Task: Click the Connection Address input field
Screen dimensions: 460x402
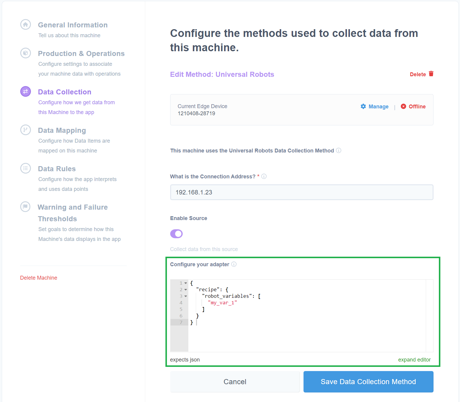Action: (301, 192)
